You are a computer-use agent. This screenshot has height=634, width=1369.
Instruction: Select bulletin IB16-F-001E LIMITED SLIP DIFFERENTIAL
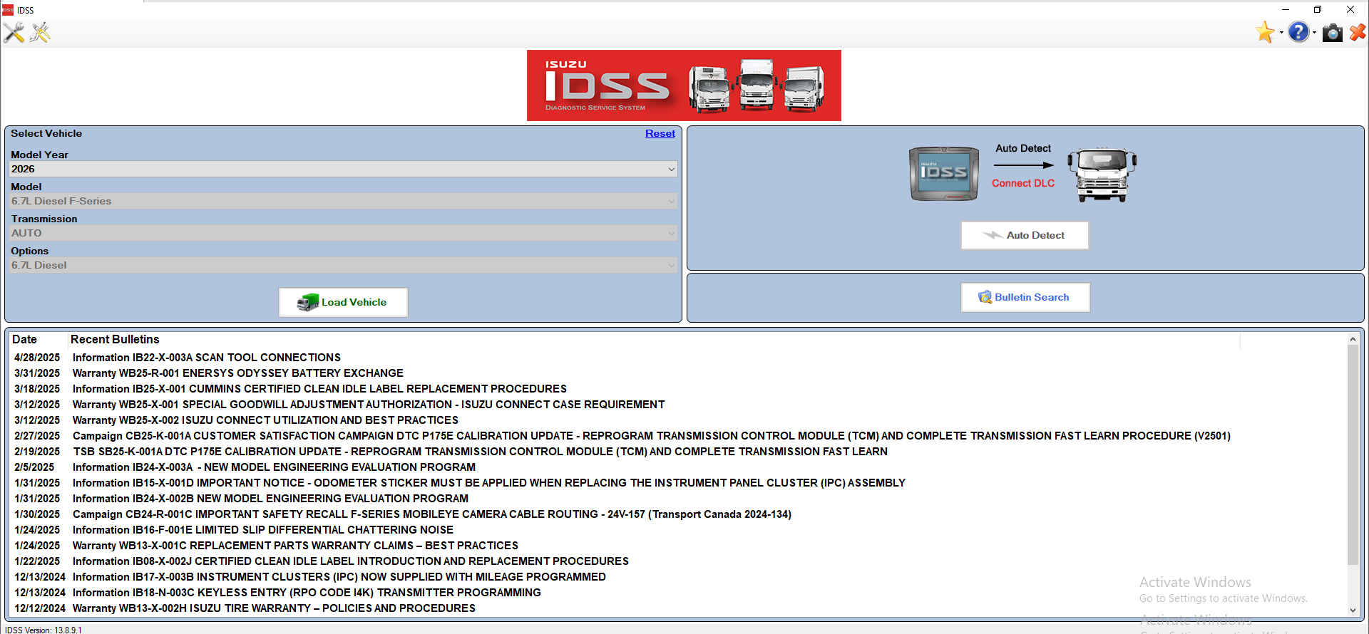point(263,530)
